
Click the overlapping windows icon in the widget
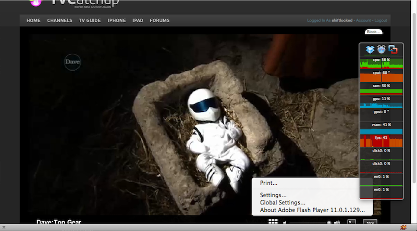394,49
